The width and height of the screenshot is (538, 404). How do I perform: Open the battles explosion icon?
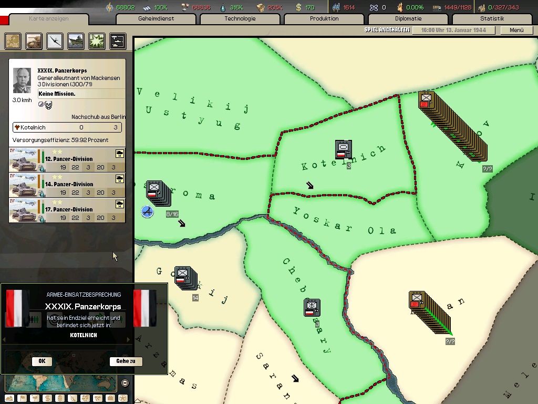pos(97,41)
